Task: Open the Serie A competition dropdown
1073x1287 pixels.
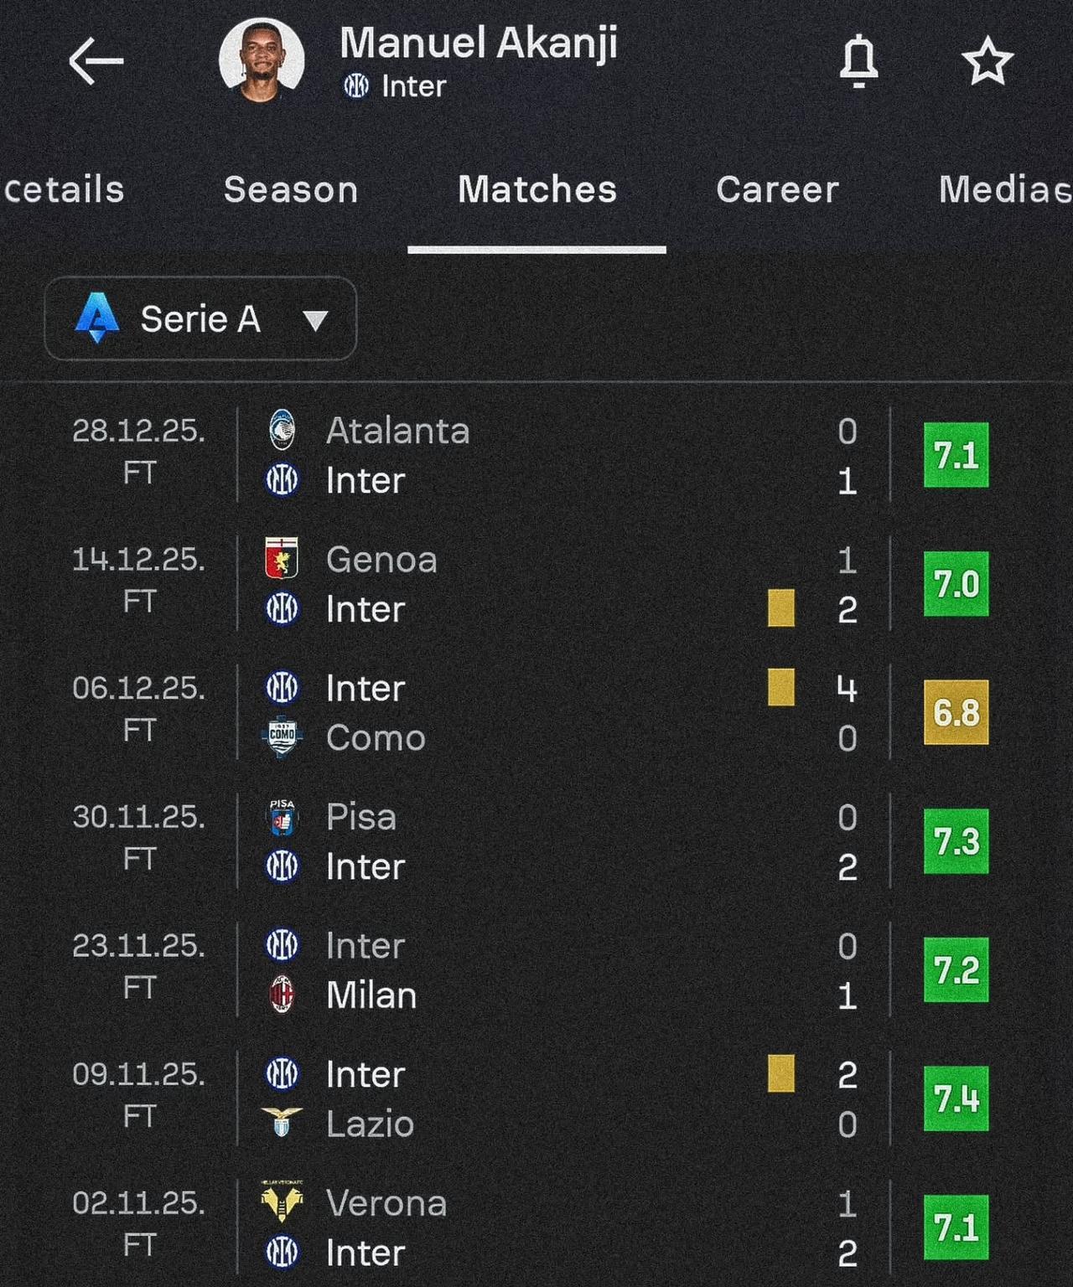Action: point(200,319)
